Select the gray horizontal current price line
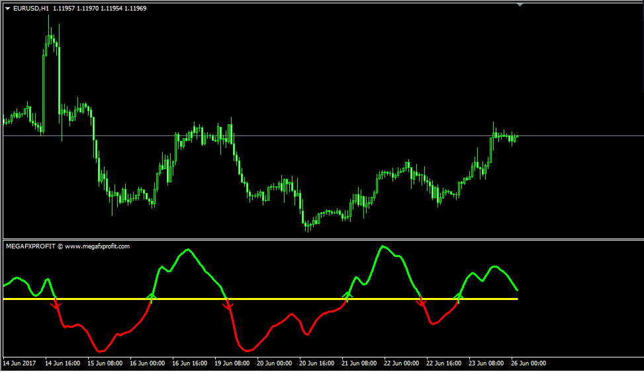644x372 pixels. pyautogui.click(x=582, y=136)
